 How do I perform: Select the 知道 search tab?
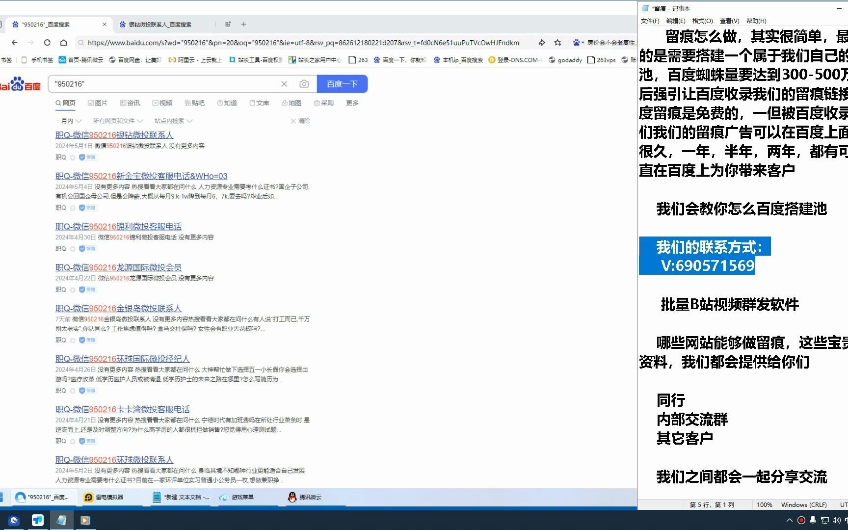click(227, 103)
